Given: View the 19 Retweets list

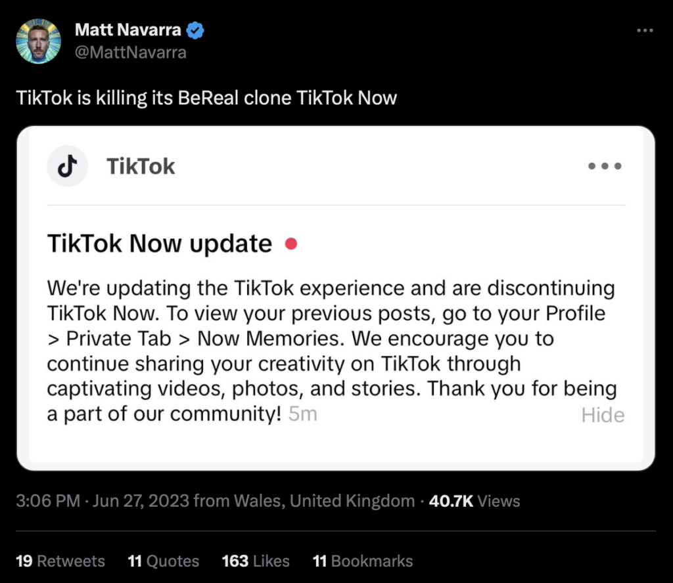Looking at the screenshot, I should pos(60,561).
